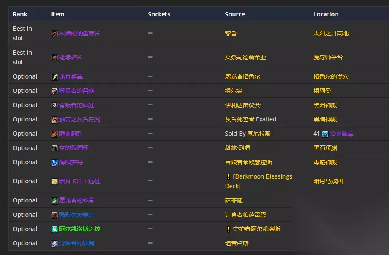Screen dimensions: 389x255
Task: Open the 空的烈酒杯 item link
Action: (x=74, y=148)
